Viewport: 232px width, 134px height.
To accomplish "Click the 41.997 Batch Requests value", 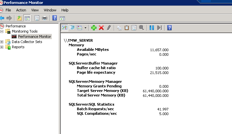I will [163, 109].
